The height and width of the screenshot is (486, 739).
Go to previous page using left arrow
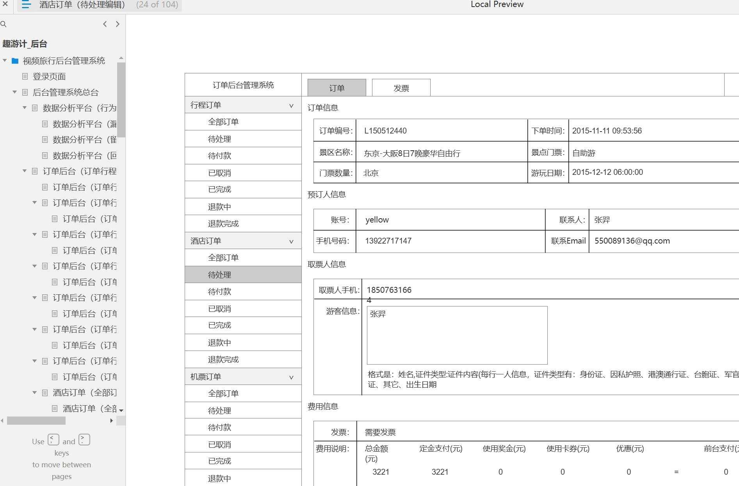click(105, 24)
